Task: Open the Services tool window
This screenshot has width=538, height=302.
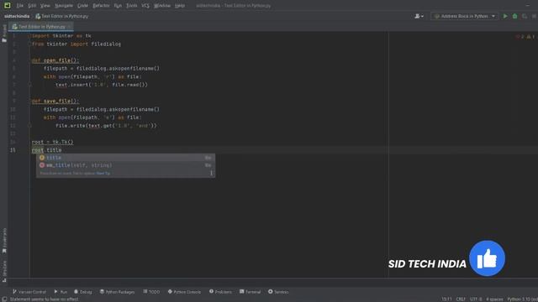Action: 278,292
